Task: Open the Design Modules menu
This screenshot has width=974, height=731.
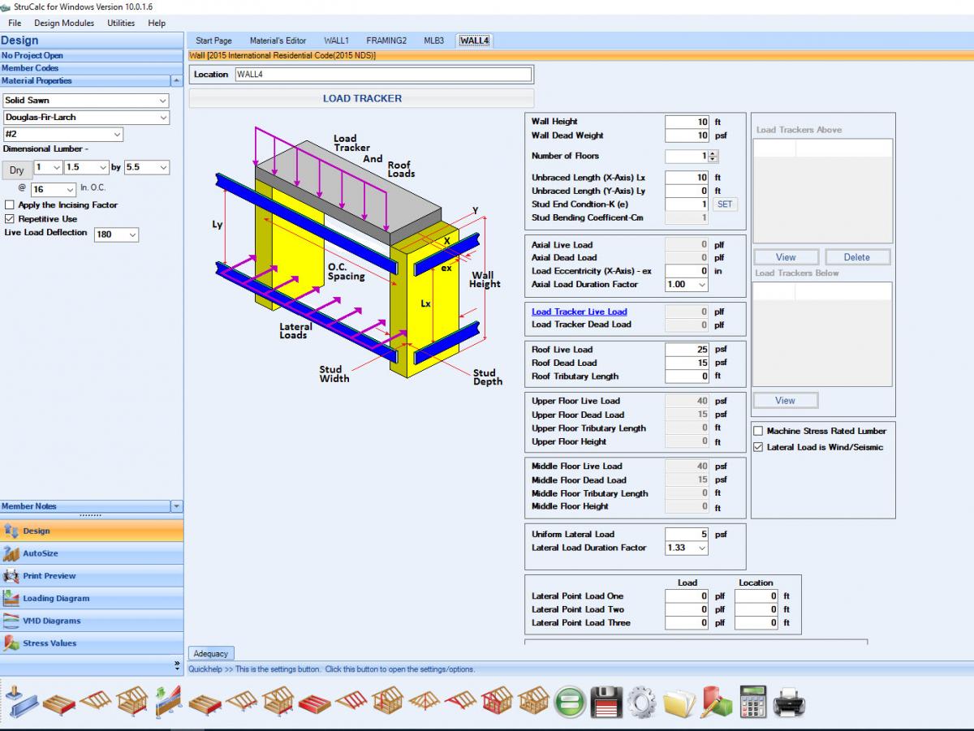Action: pos(64,24)
